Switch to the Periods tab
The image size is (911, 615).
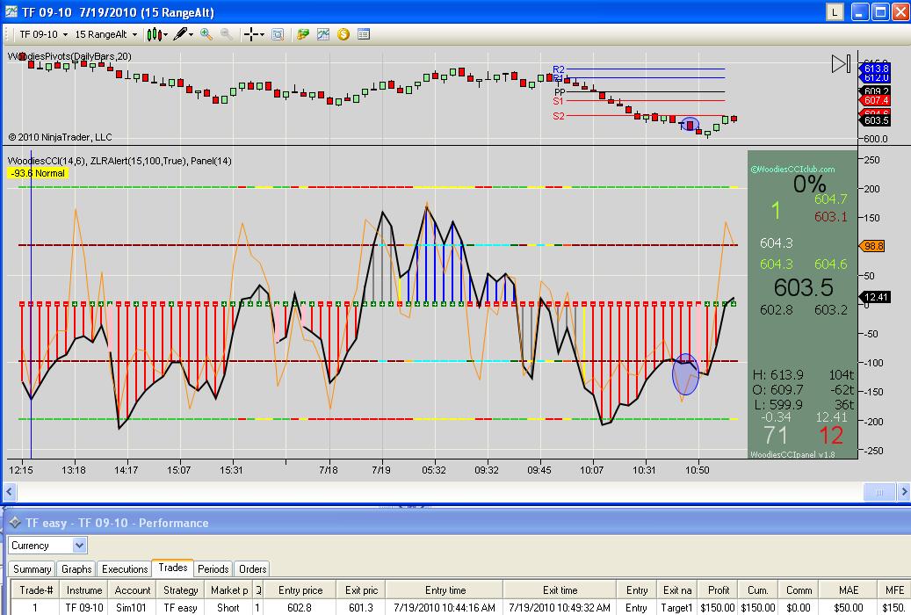tap(213, 569)
